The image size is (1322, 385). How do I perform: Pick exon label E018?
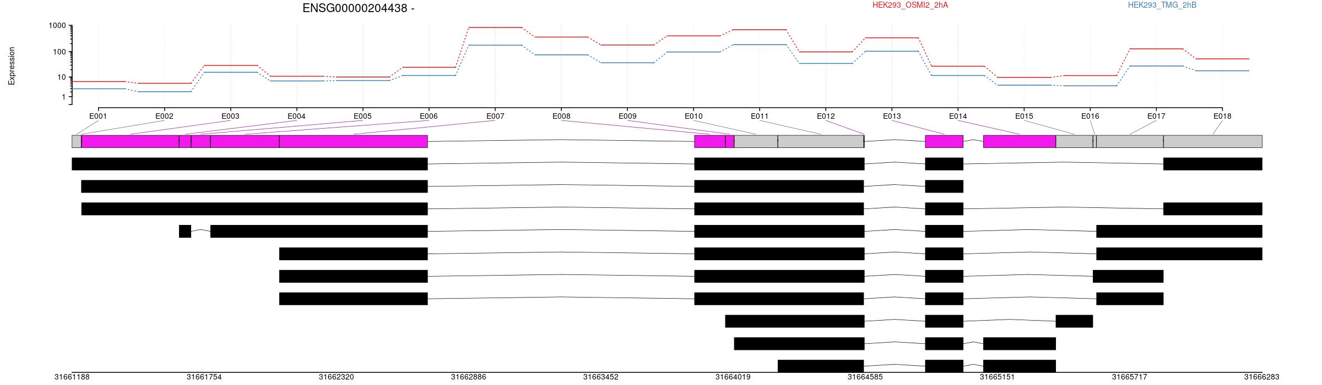coord(1222,116)
